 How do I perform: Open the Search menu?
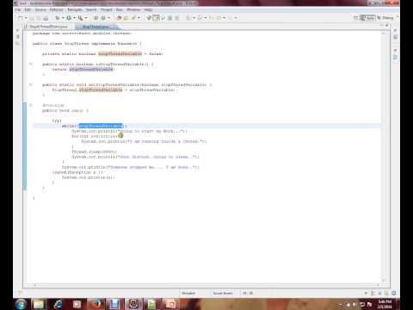click(91, 9)
